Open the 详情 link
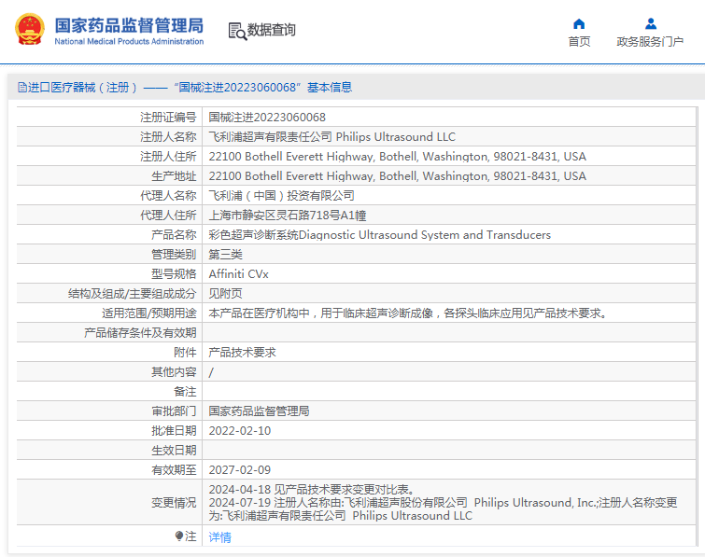The width and height of the screenshot is (705, 557). point(219,536)
